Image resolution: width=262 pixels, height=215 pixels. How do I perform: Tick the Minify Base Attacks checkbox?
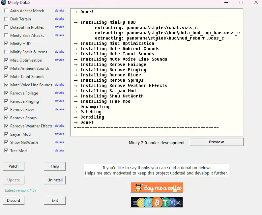point(6,35)
